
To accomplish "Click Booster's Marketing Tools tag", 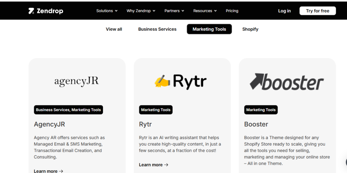I will (261, 110).
